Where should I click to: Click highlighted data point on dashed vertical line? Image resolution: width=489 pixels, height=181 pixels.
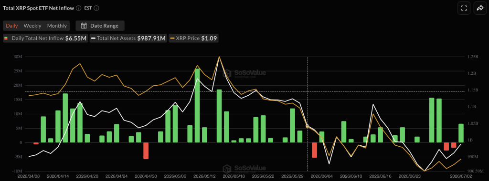[307, 126]
